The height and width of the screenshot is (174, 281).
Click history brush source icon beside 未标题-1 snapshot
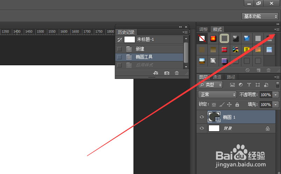point(119,39)
